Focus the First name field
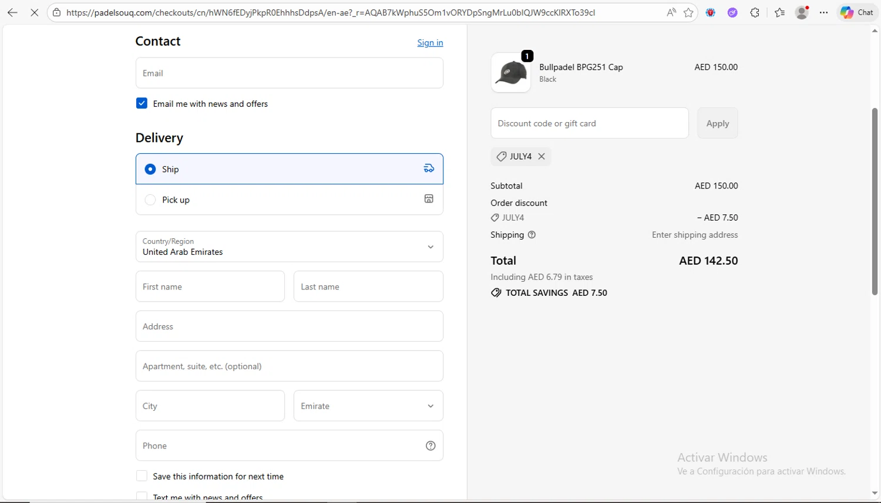The image size is (881, 503). 210,286
